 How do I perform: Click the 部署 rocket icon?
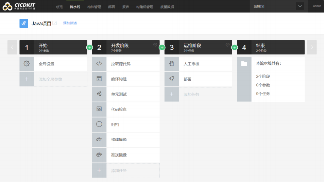(x=172, y=79)
